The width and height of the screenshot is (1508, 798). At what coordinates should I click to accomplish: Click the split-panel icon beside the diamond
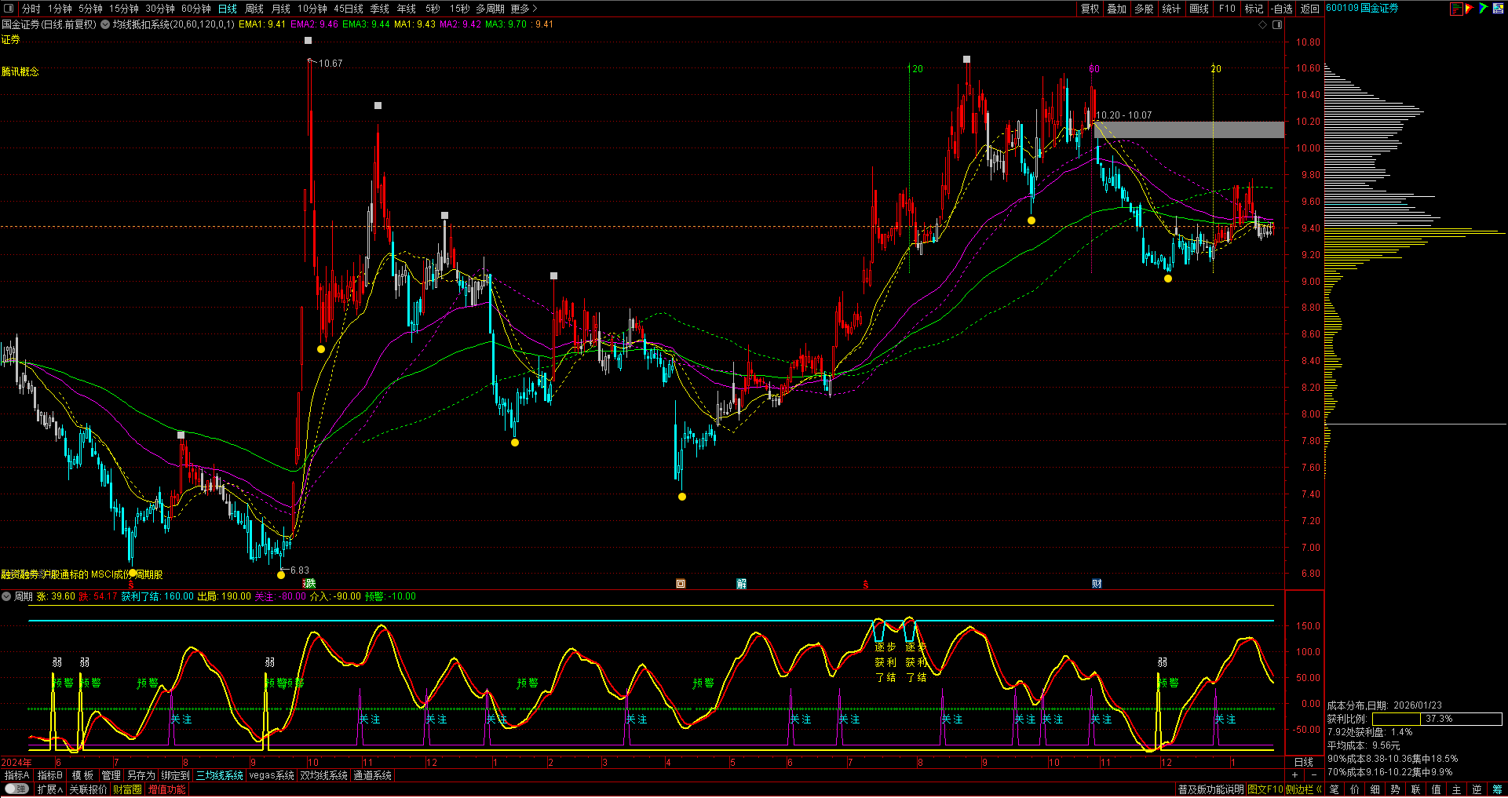[1277, 24]
